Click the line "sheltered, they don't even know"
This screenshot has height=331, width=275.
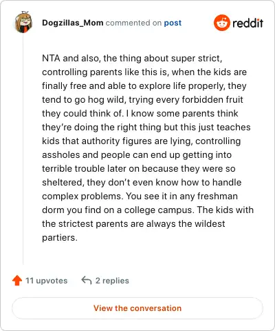pos(142,183)
